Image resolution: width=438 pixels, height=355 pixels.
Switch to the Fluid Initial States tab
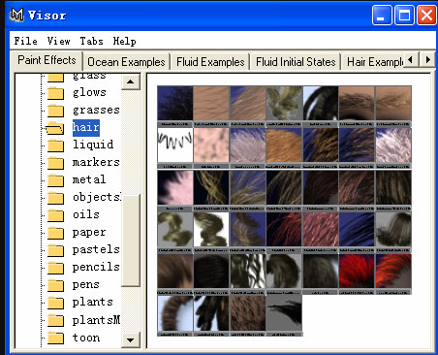[x=296, y=62]
